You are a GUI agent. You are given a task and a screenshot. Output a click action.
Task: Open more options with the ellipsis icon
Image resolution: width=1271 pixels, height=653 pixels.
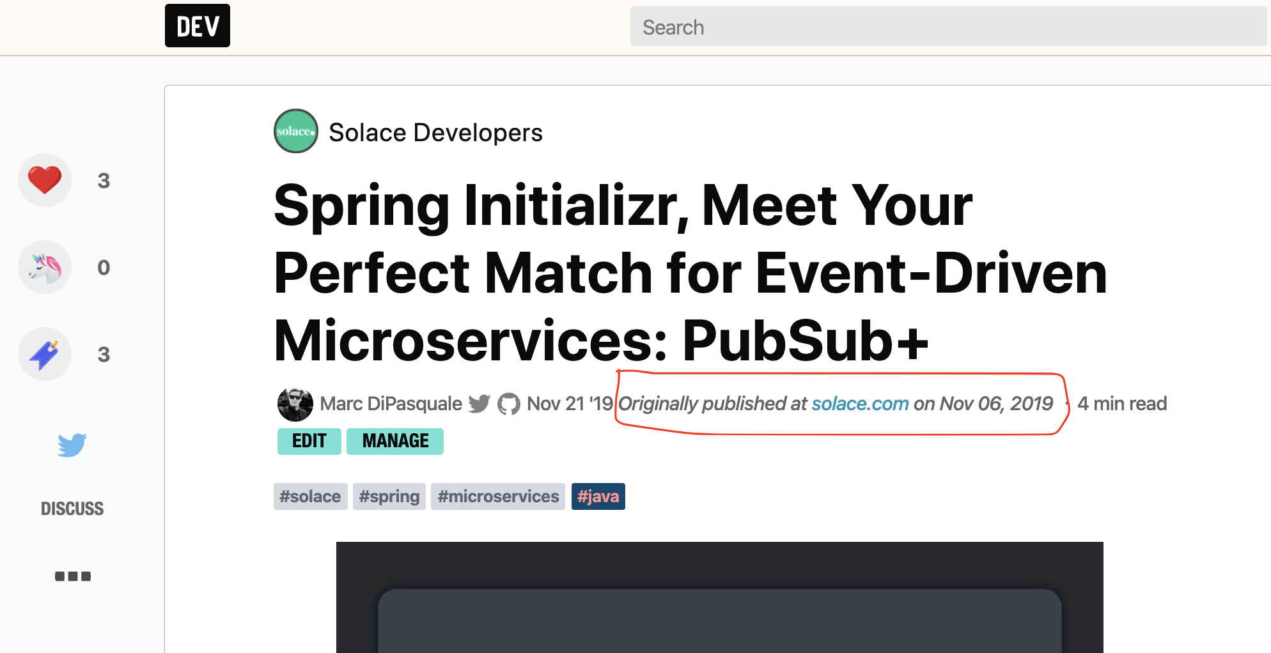point(72,575)
